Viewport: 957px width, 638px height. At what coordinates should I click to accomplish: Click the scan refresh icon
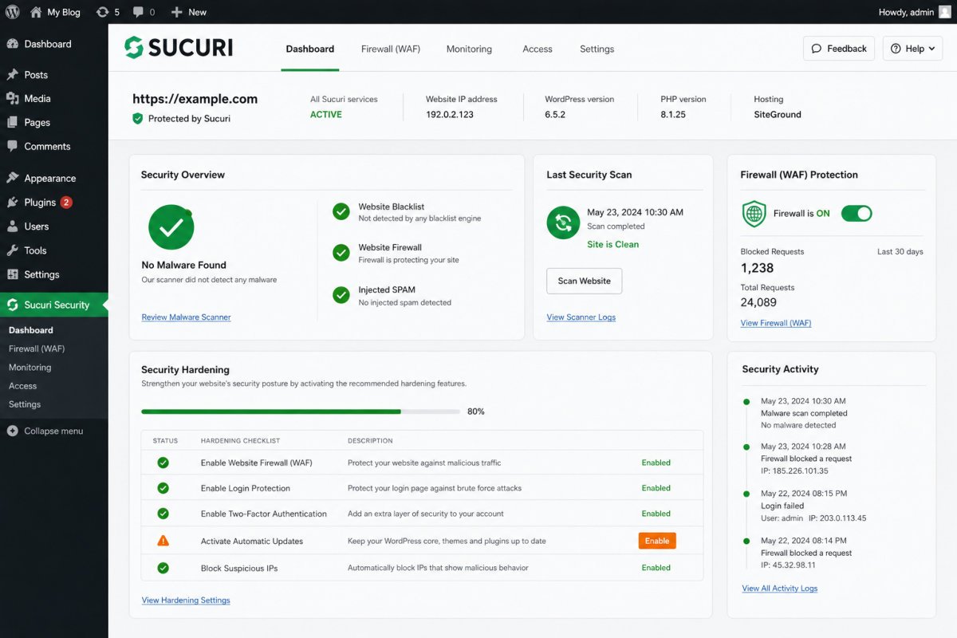click(x=563, y=223)
